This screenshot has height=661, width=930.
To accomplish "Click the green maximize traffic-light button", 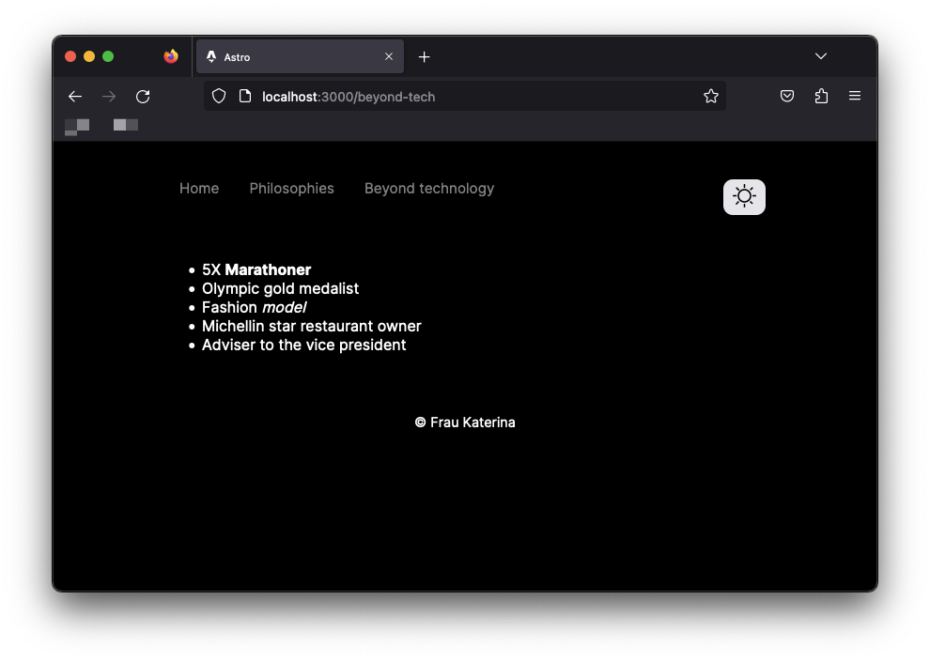I will (x=108, y=55).
